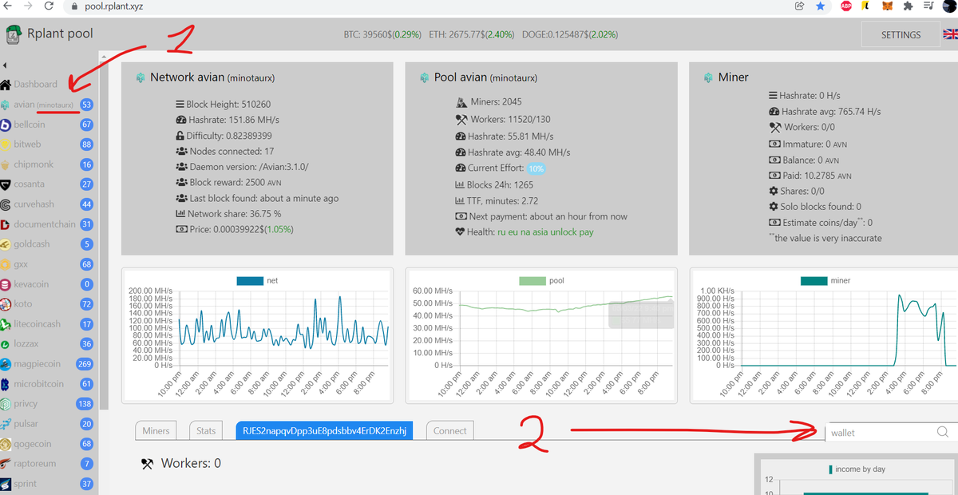Select the chipmonk coin icon
The height and width of the screenshot is (495, 958).
click(x=6, y=164)
